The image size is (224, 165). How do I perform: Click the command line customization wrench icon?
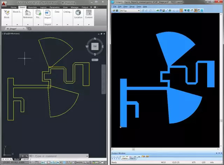tap(27, 156)
